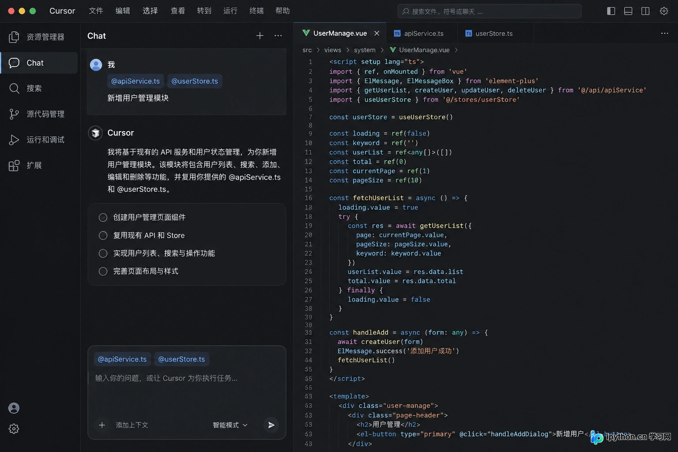Open settings gear in the title bar

(664, 11)
